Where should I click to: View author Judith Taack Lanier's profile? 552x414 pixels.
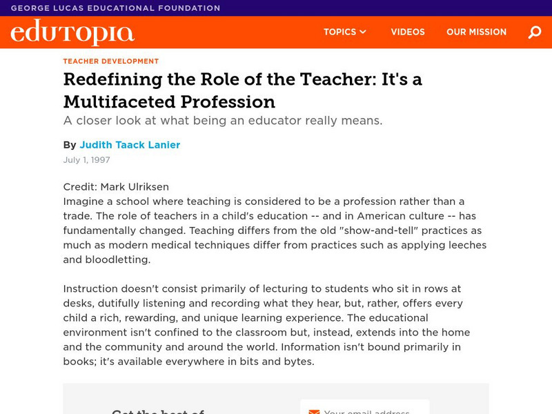130,145
